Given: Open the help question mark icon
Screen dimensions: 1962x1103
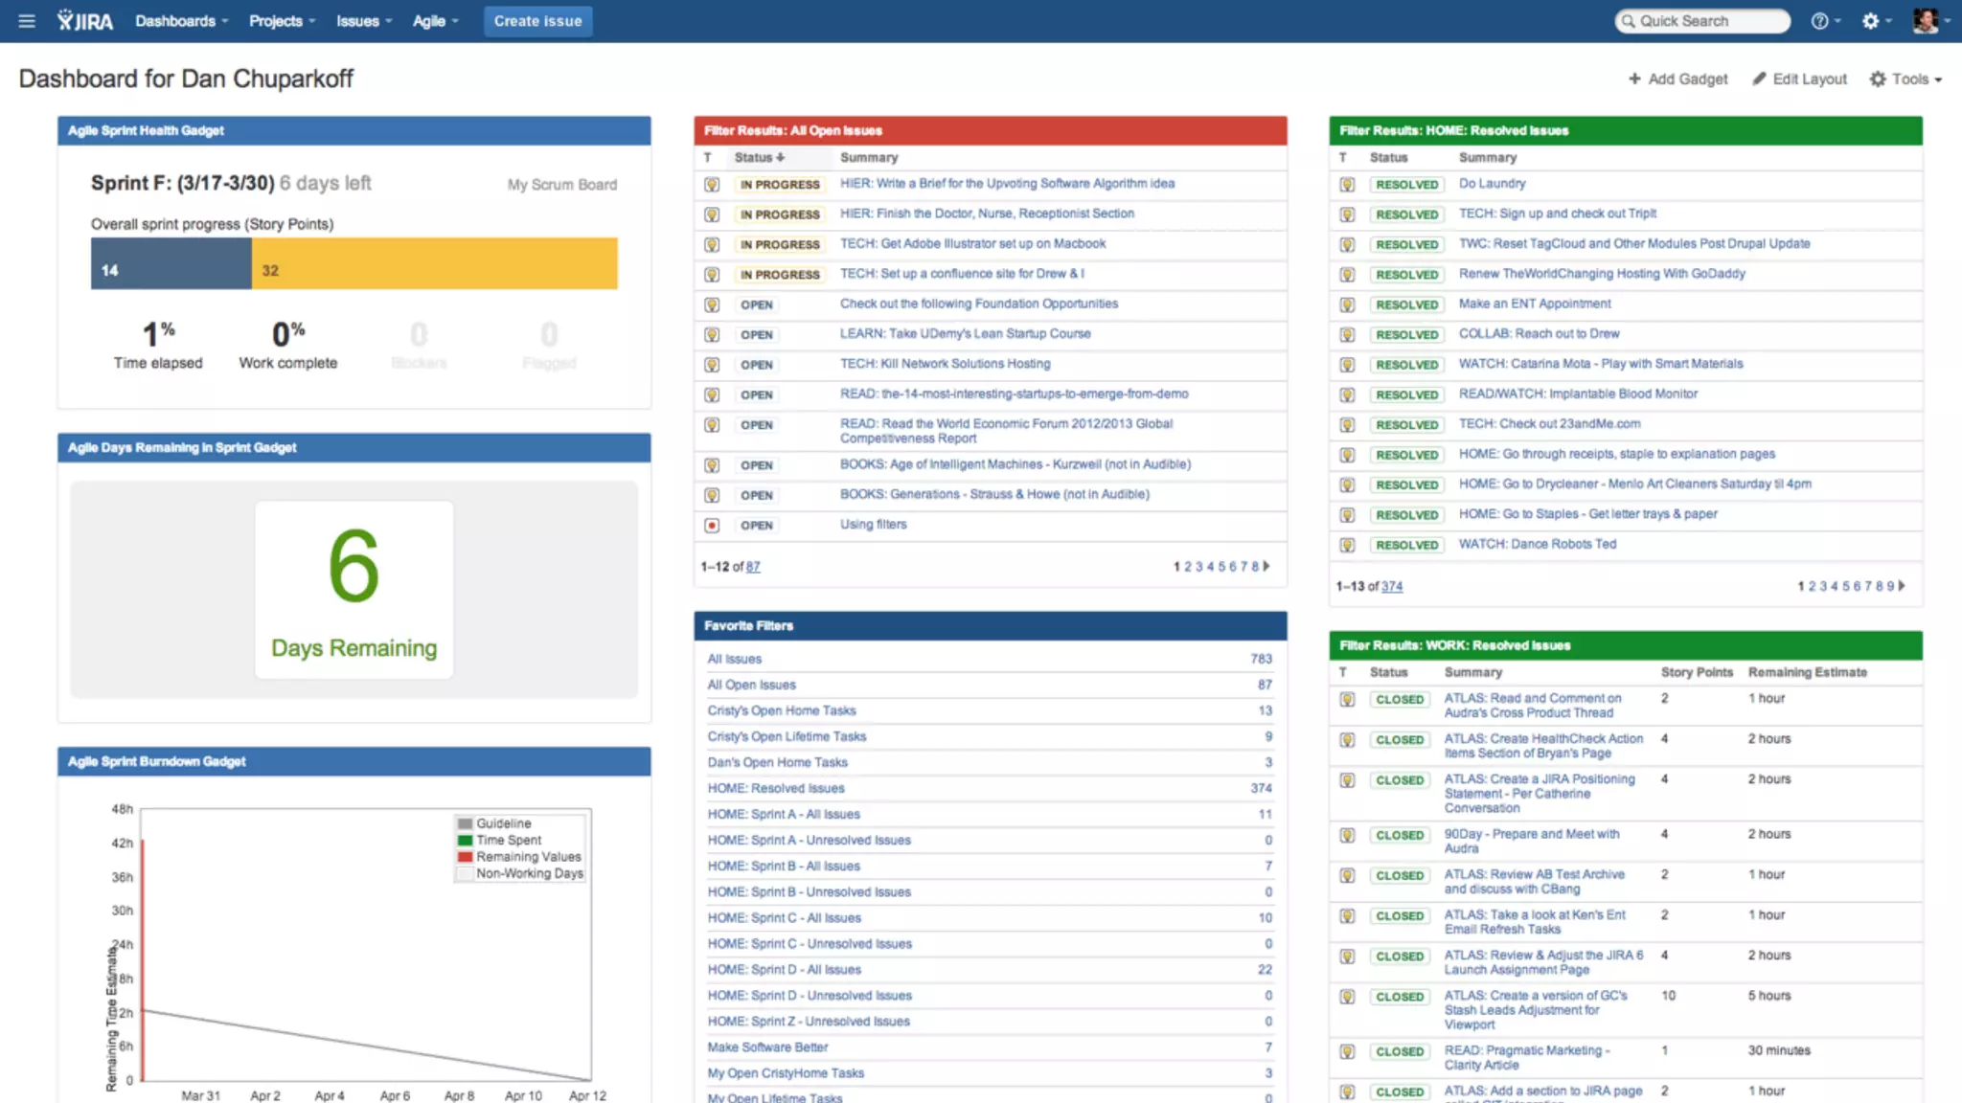Looking at the screenshot, I should tap(1819, 21).
